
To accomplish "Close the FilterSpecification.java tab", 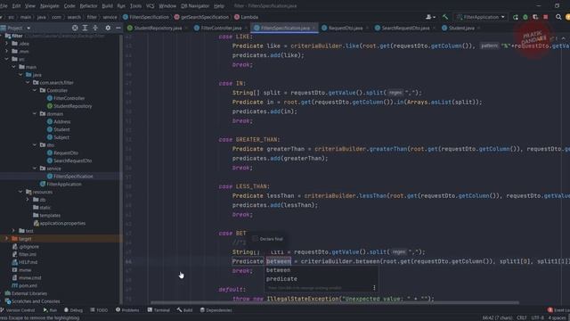I will 313,28.
